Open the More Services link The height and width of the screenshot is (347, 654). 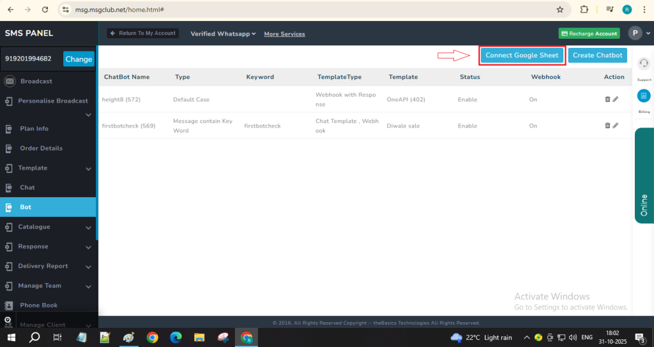point(284,34)
